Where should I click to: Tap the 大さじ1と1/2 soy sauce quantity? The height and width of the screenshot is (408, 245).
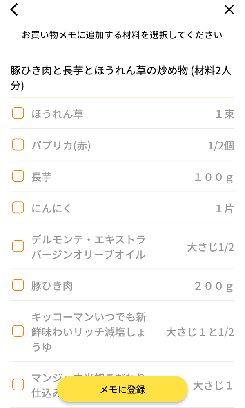click(200, 332)
